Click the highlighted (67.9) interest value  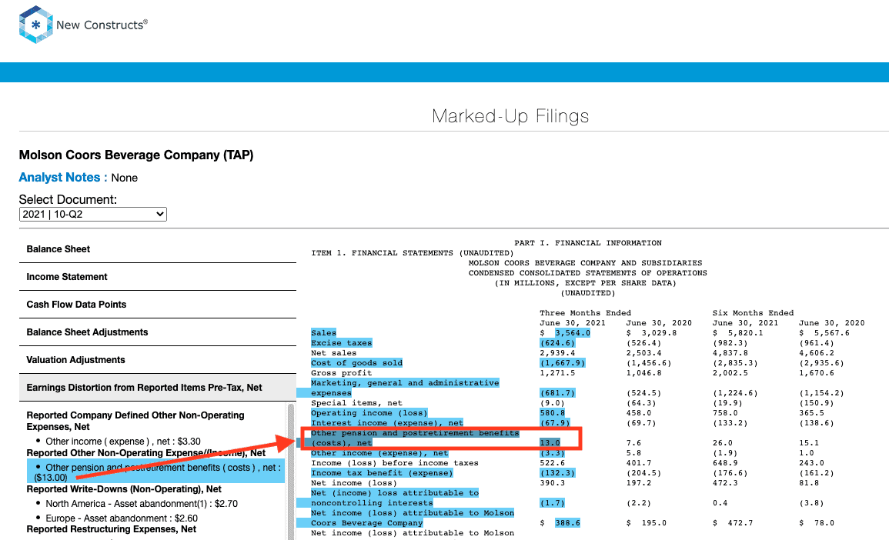(x=555, y=423)
